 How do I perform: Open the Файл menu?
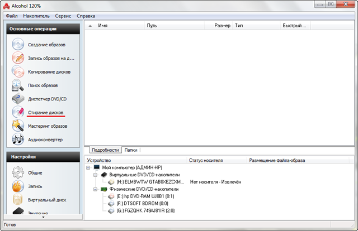(x=12, y=16)
